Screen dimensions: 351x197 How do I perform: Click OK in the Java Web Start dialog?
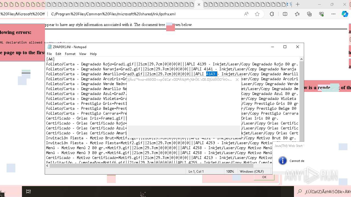pyautogui.click(x=264, y=177)
